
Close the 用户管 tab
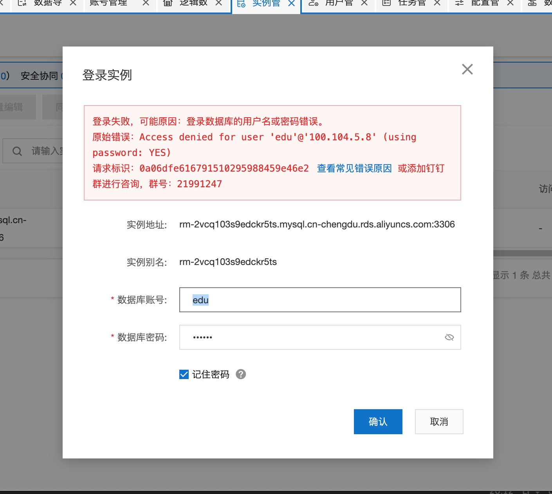coord(364,3)
